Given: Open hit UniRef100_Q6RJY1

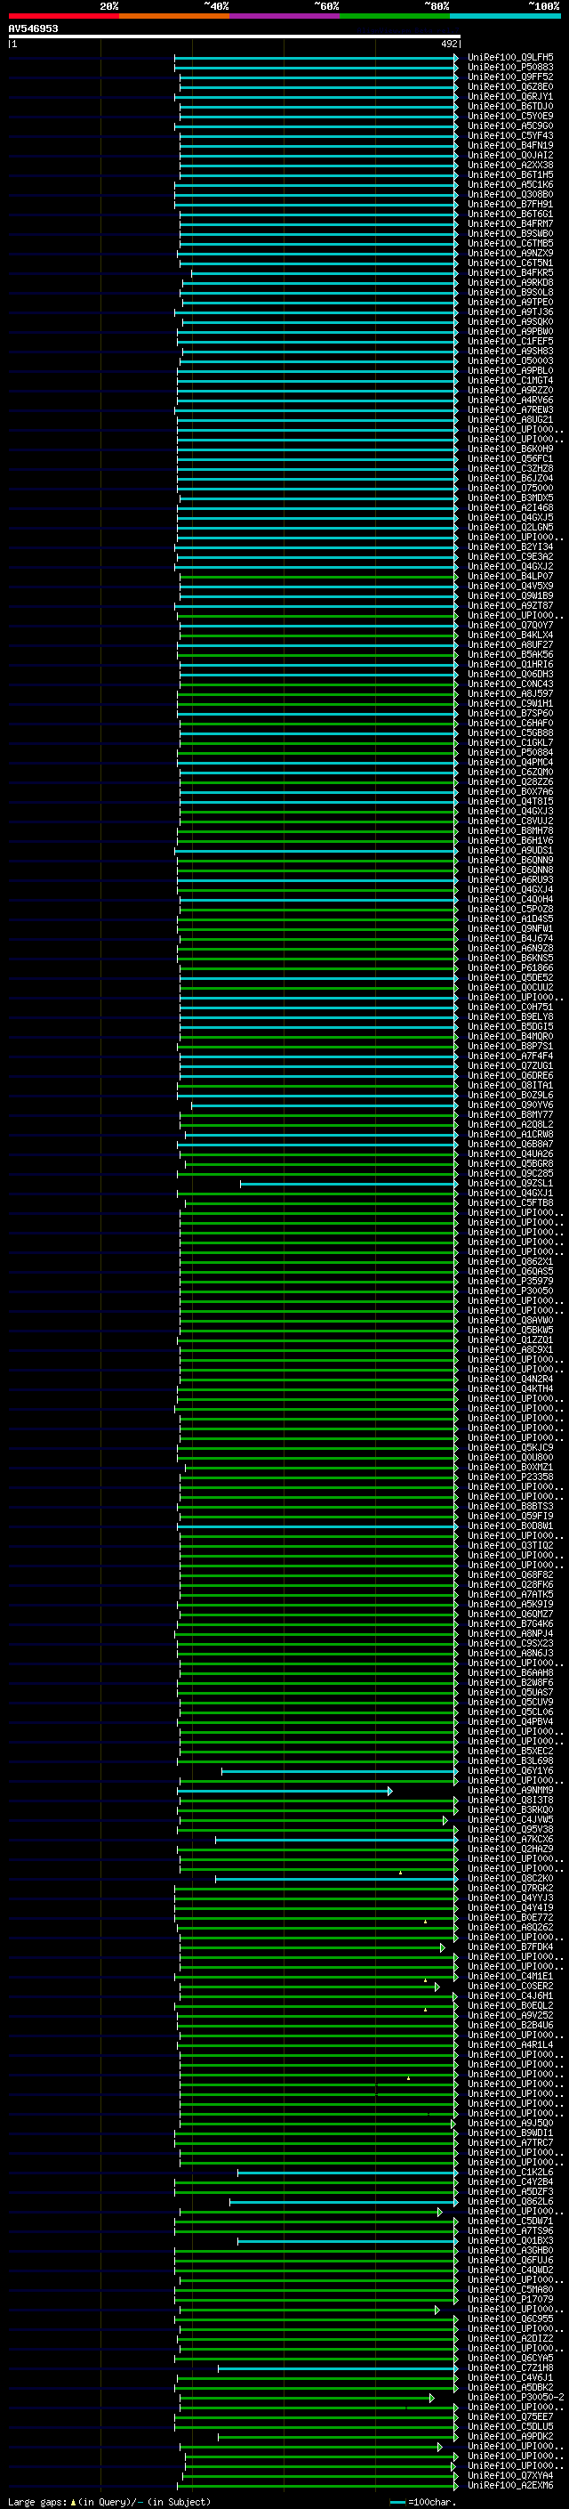Looking at the screenshot, I should coord(510,96).
